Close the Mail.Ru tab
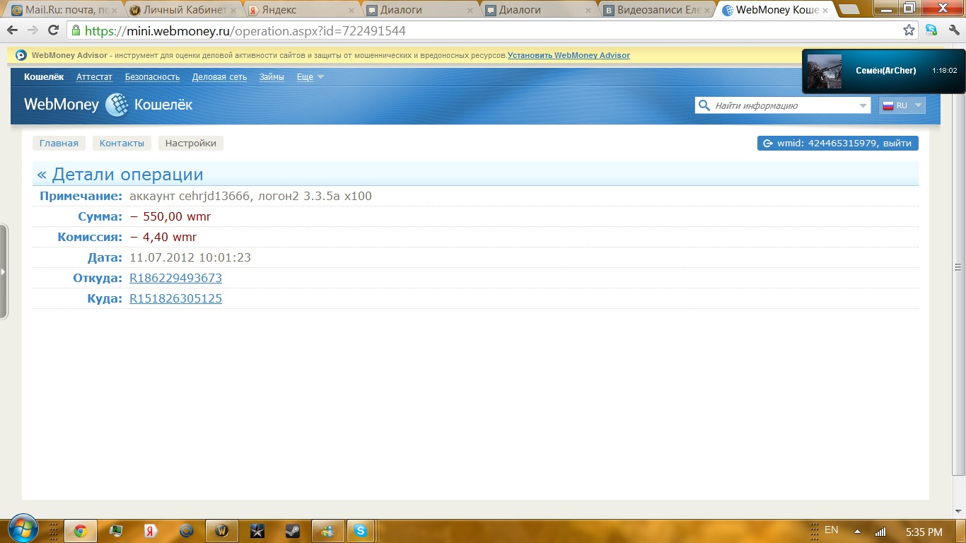The image size is (966, 543). [114, 11]
